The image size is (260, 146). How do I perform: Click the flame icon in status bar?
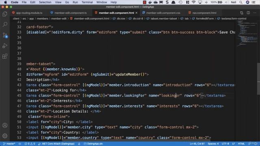[x=79, y=144]
